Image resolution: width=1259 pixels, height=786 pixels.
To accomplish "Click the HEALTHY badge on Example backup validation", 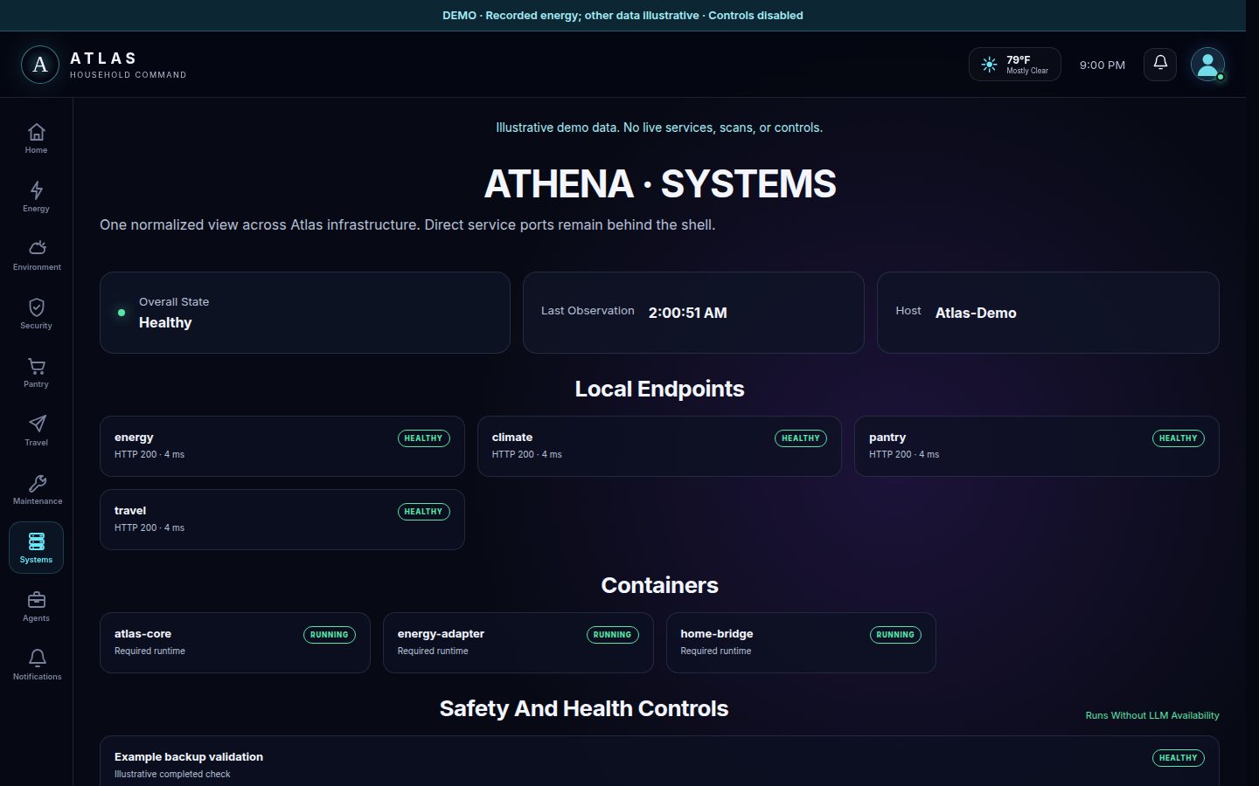I will point(1178,758).
